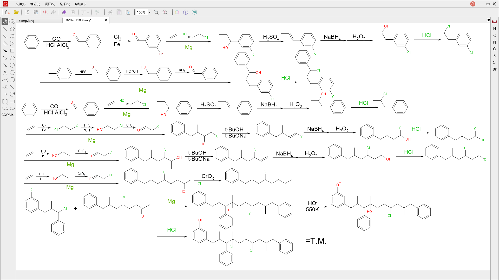Select the double bond tool
Screen dimensions: 499x280
(x=5, y=36)
